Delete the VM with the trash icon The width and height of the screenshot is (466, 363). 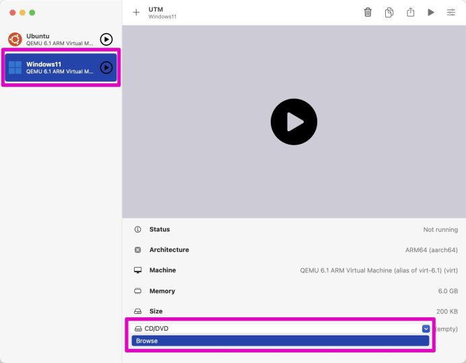[x=368, y=13]
